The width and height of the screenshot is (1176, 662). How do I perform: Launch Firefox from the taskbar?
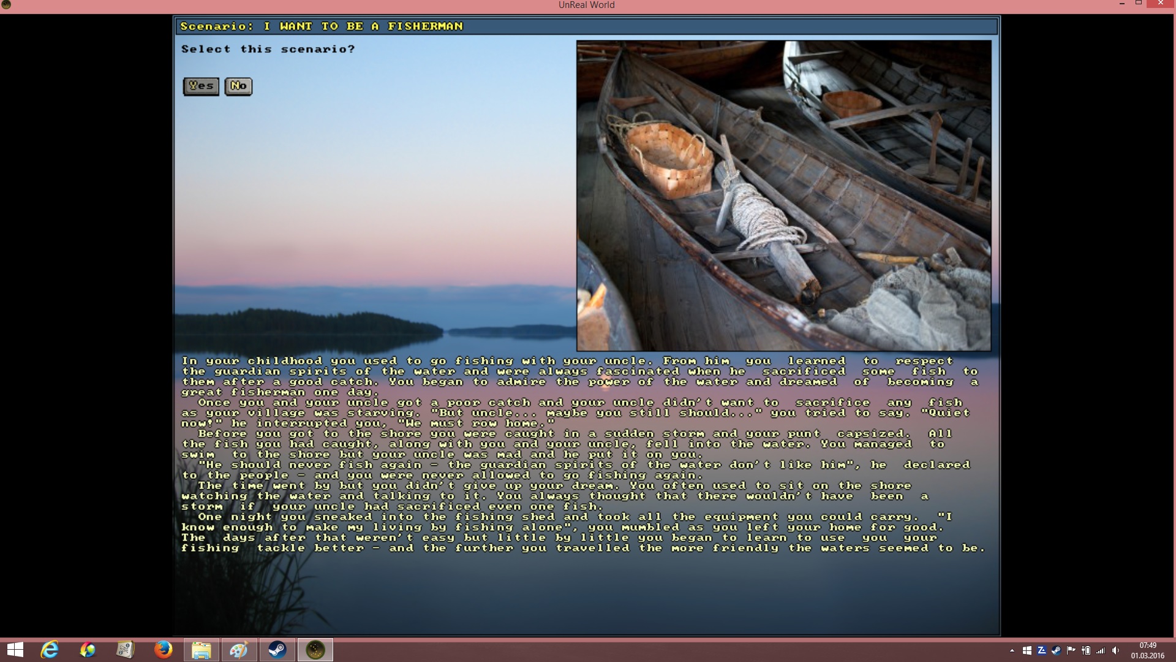point(164,650)
